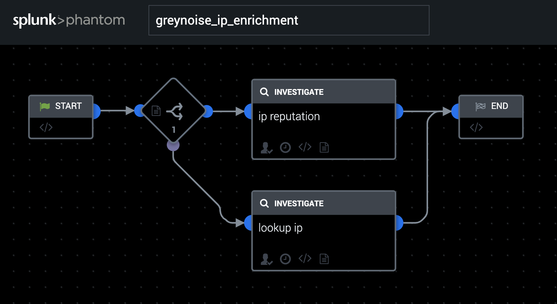
Task: Open the code icon in ip reputation block
Action: point(305,147)
